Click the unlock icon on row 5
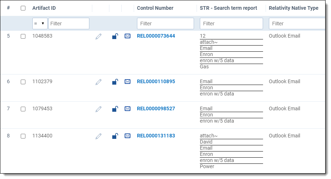 (115, 36)
